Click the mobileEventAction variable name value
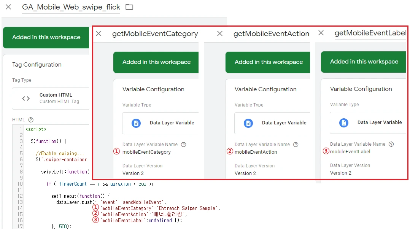Screen dimensions: 410x229 coord(256,152)
